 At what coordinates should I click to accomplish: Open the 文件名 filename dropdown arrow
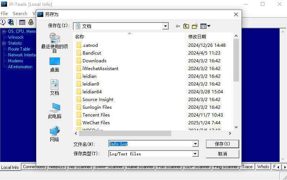(195, 144)
